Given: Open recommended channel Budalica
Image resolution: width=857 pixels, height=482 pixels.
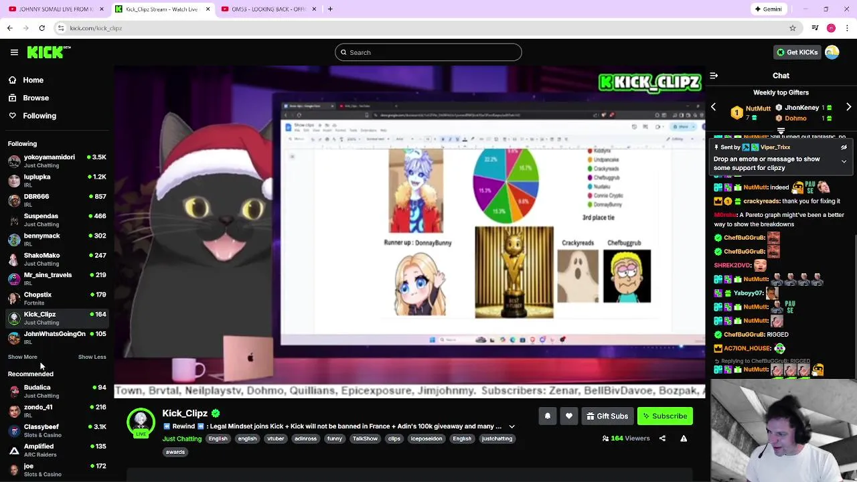Looking at the screenshot, I should pos(57,391).
